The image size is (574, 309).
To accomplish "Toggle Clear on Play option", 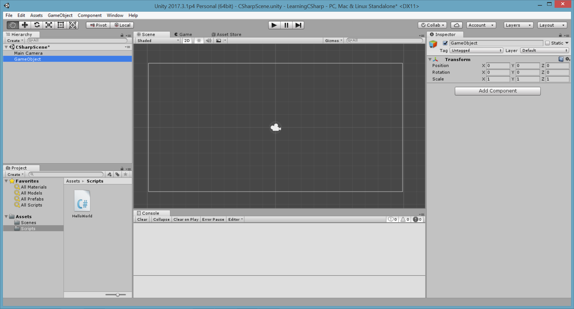I will (186, 219).
